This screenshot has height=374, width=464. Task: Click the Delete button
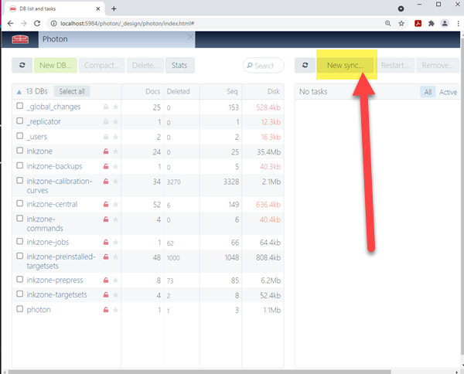point(145,65)
